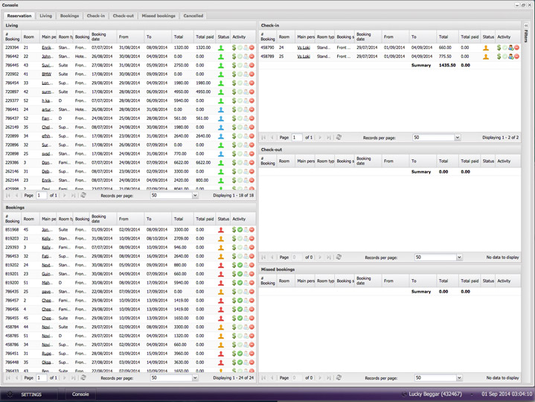Refresh the Living grid
The height and width of the screenshot is (402, 535).
83,195
